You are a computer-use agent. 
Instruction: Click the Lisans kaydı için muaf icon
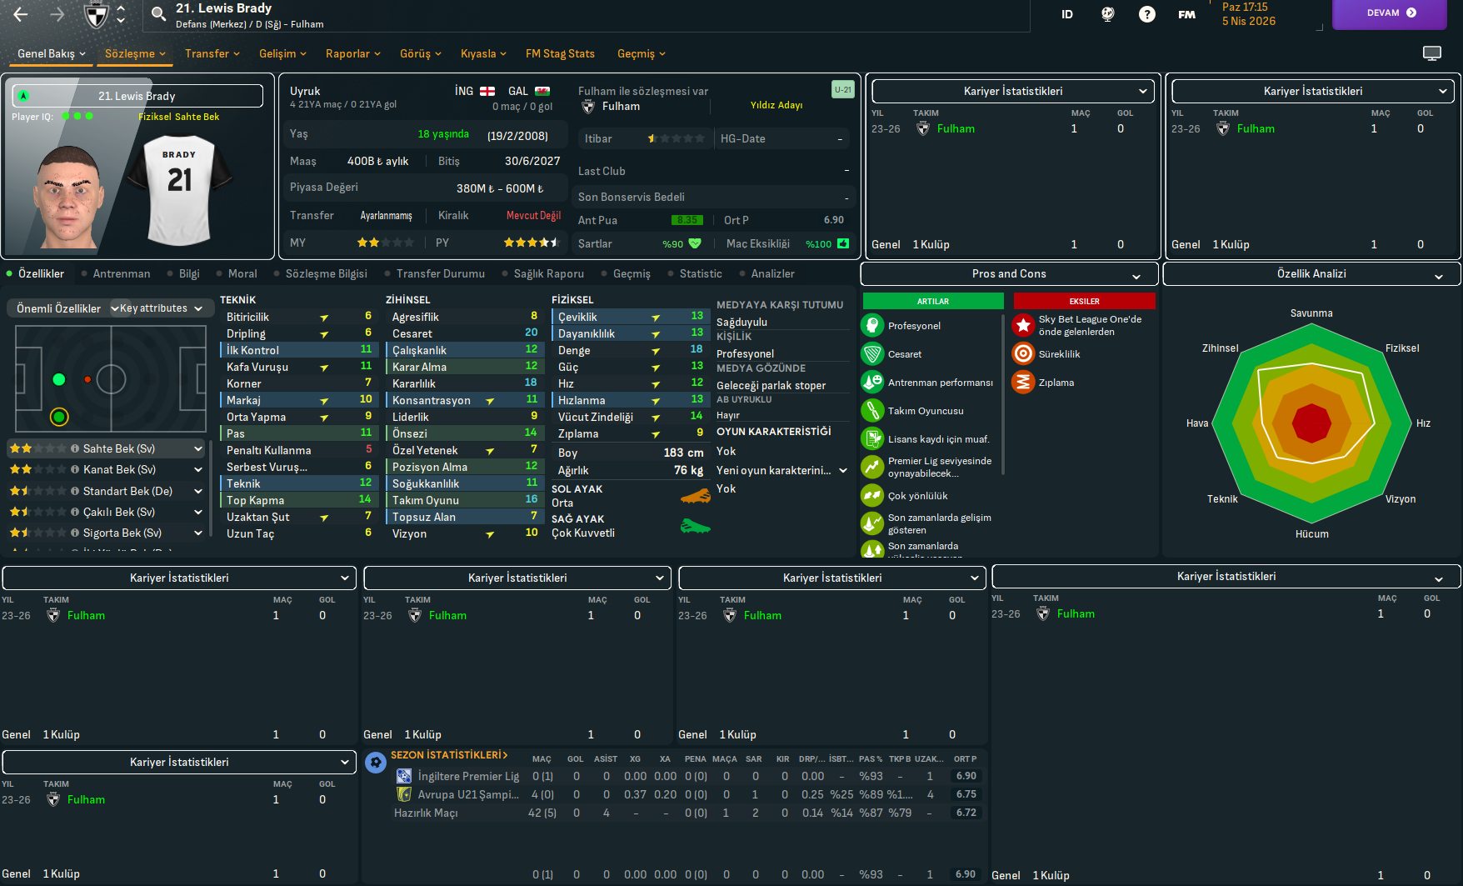pos(872,439)
